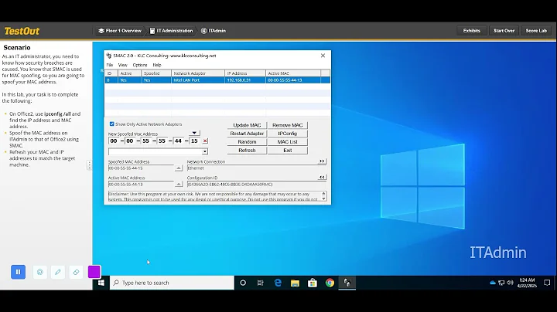This screenshot has height=312, width=557.
Task: Open File Explorer from taskbar
Action: click(x=295, y=283)
